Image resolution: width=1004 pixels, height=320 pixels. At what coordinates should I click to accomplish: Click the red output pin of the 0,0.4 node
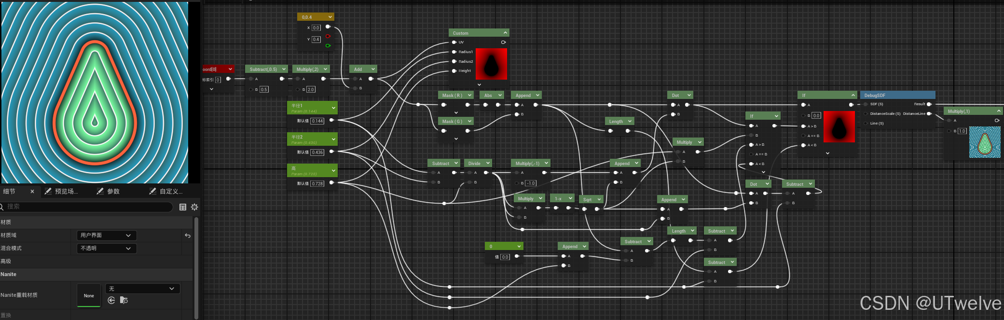point(328,36)
